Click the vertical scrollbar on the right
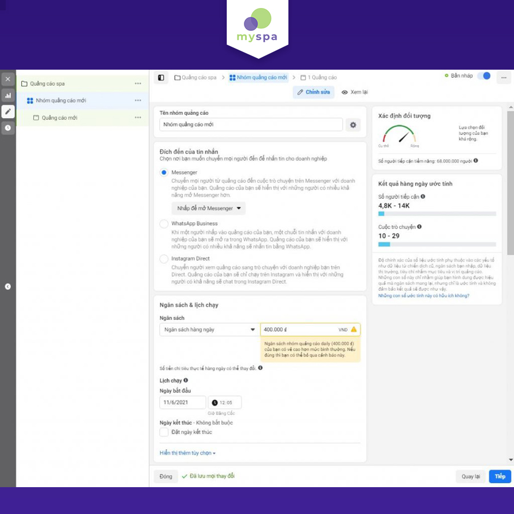This screenshot has width=514, height=514. point(511,183)
